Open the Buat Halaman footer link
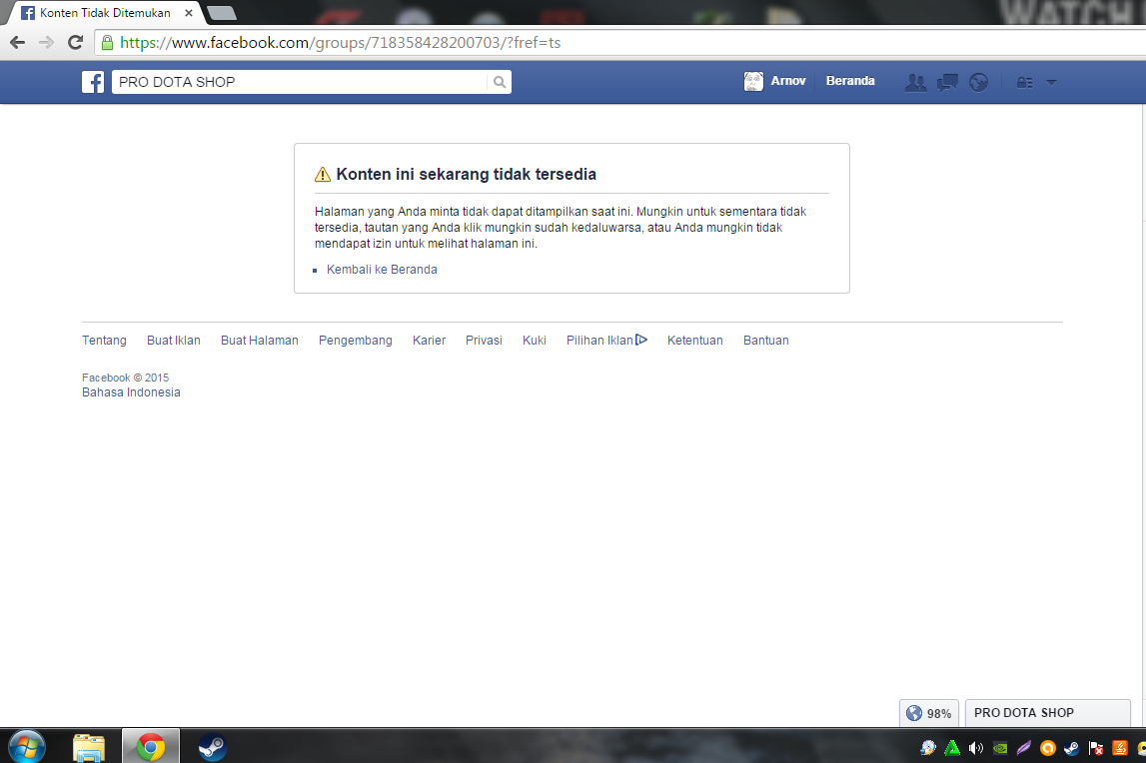The height and width of the screenshot is (763, 1146). point(260,341)
